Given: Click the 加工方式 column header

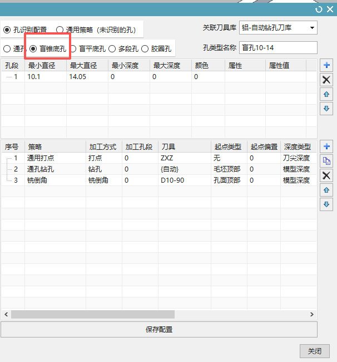Looking at the screenshot, I should 104,147.
